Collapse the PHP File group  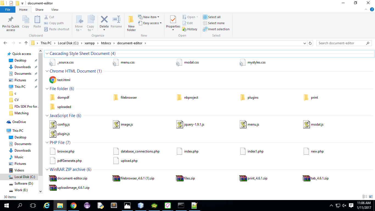click(x=47, y=143)
